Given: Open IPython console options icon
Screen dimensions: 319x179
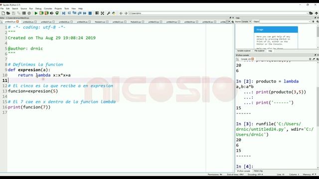Looking at the screenshot, I should [x=318, y=59].
